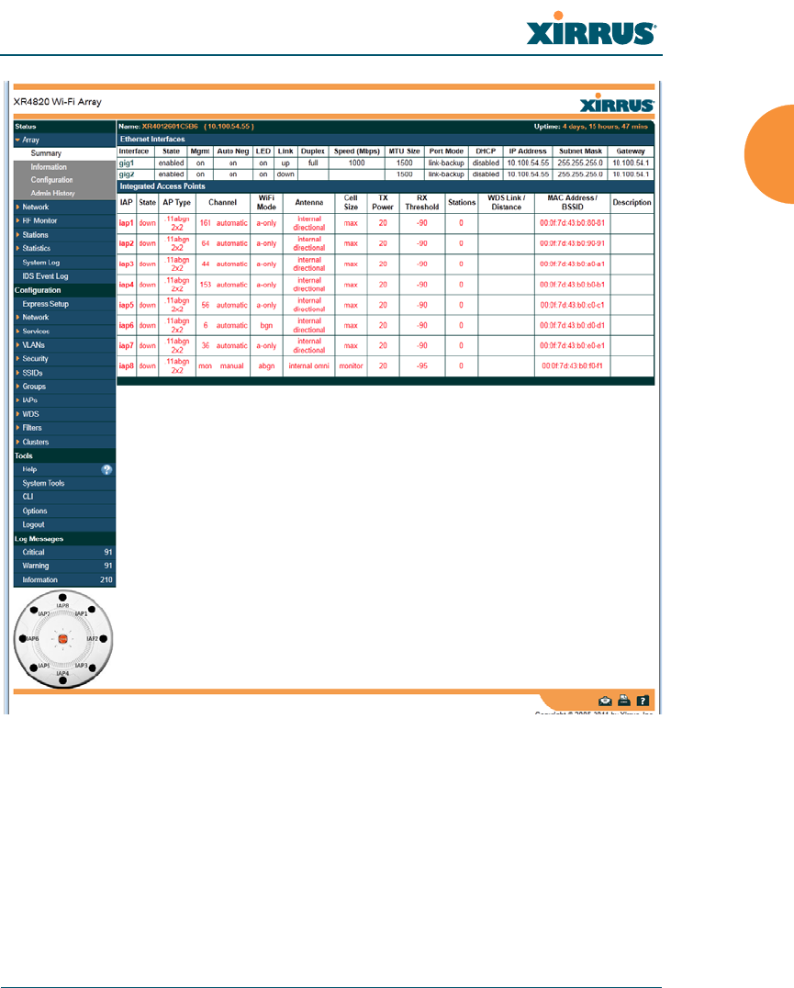Open Express Setup
794x988 pixels.
pos(45,304)
